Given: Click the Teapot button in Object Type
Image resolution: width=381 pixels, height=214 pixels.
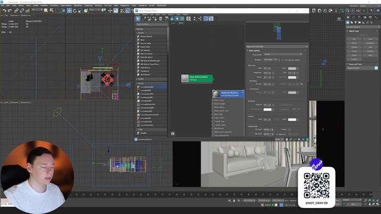Looking at the screenshot, I should (x=354, y=55).
